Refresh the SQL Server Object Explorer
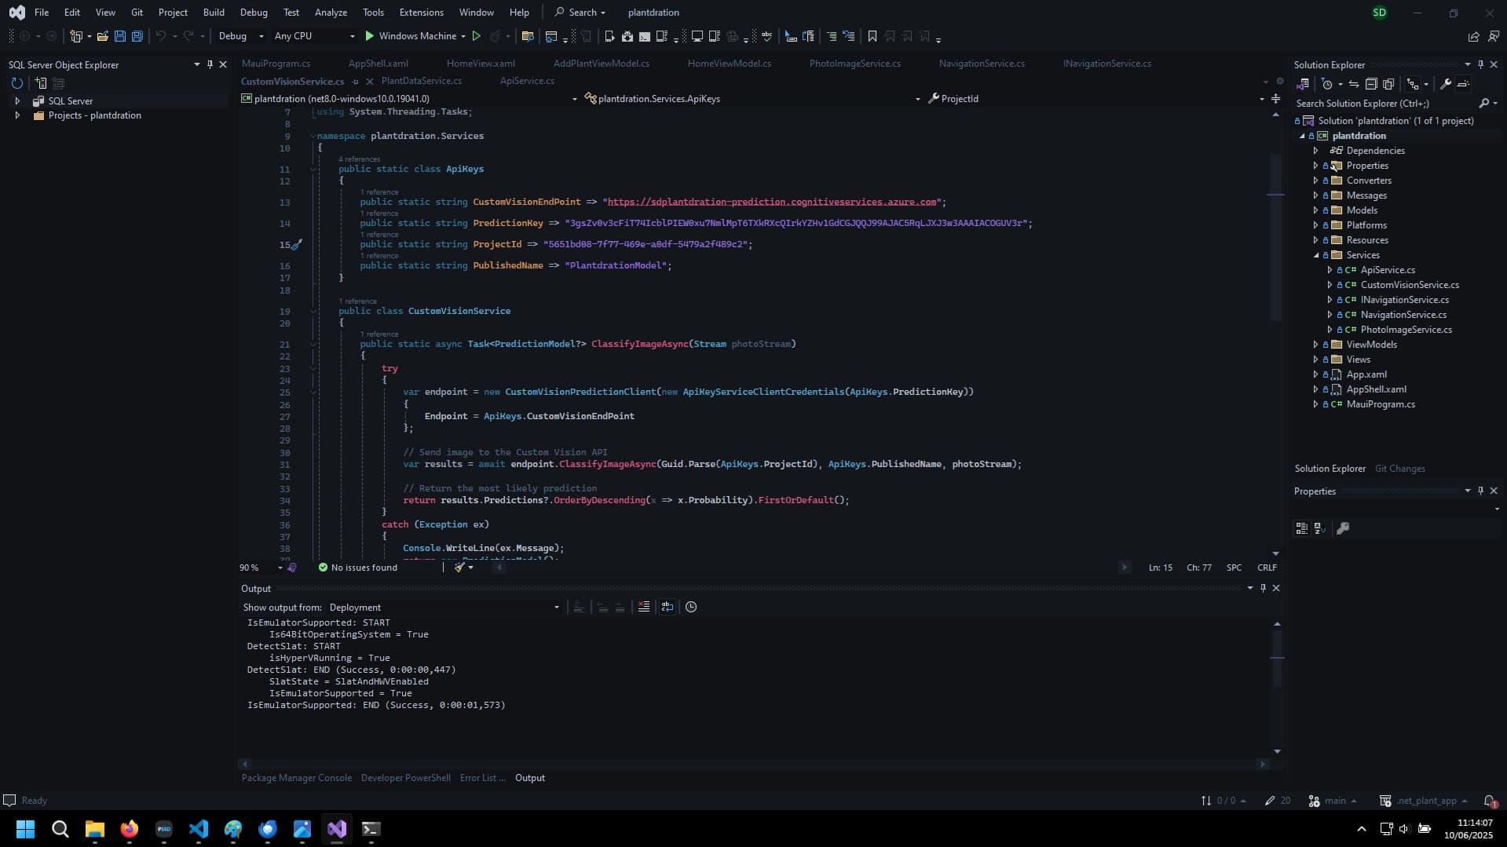 point(16,83)
